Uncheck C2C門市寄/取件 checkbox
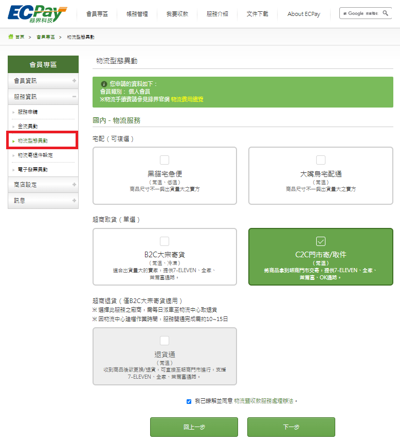This screenshot has width=400, height=443. (321, 241)
